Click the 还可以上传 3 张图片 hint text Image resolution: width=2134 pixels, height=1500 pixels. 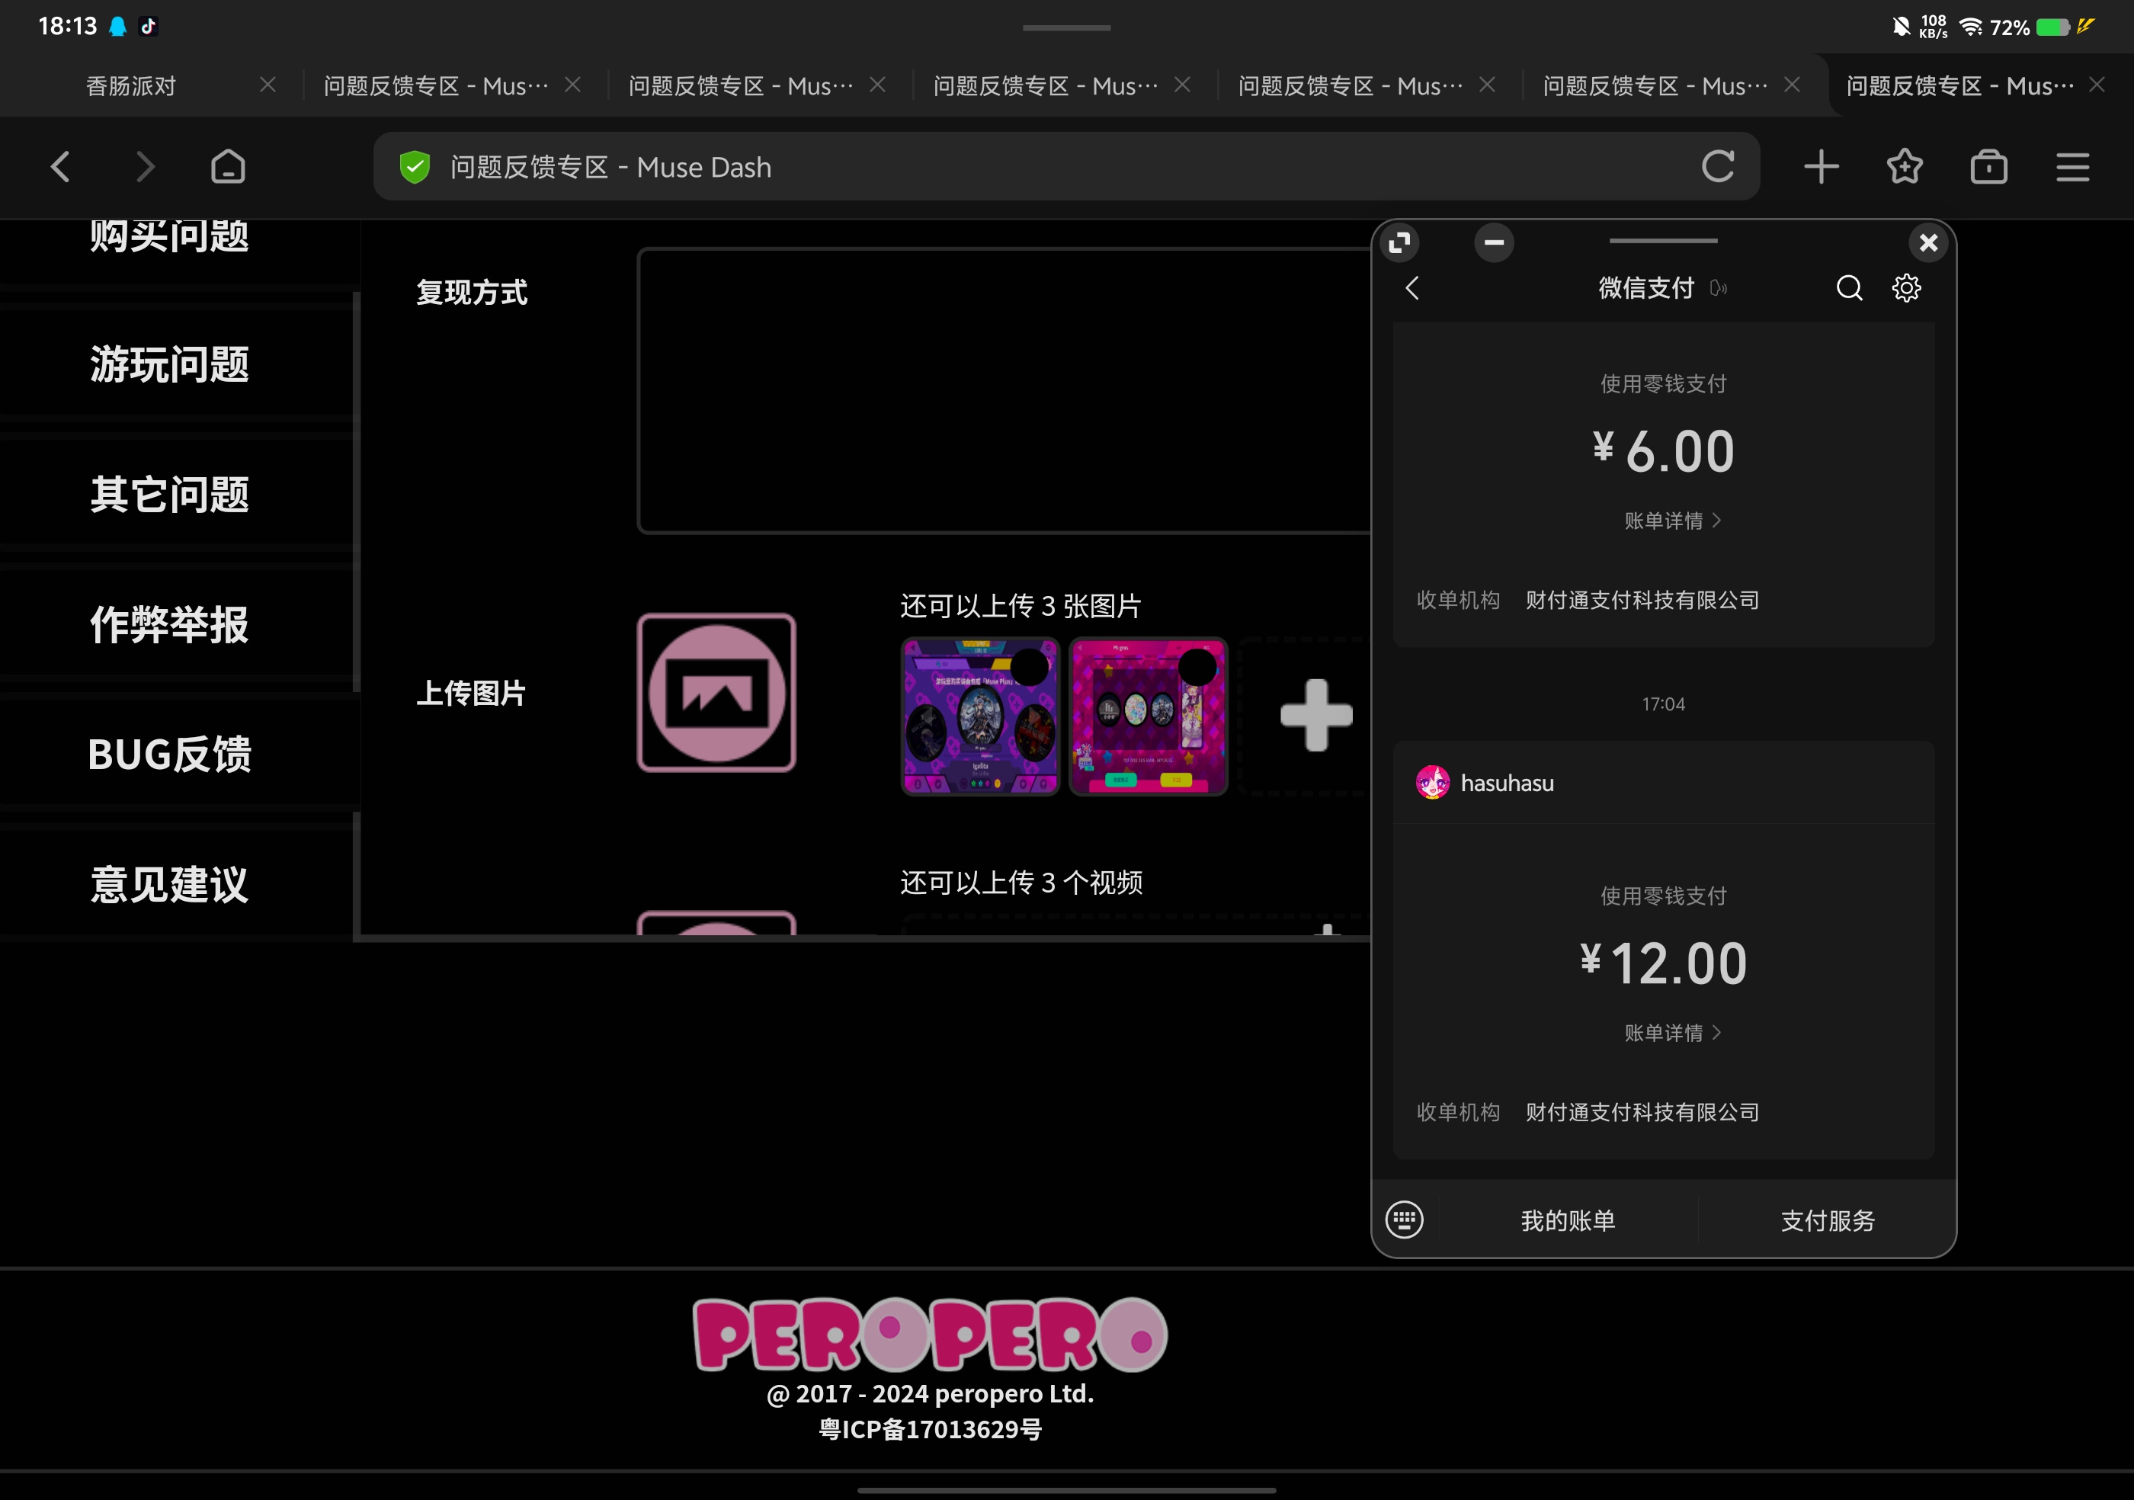point(1021,606)
